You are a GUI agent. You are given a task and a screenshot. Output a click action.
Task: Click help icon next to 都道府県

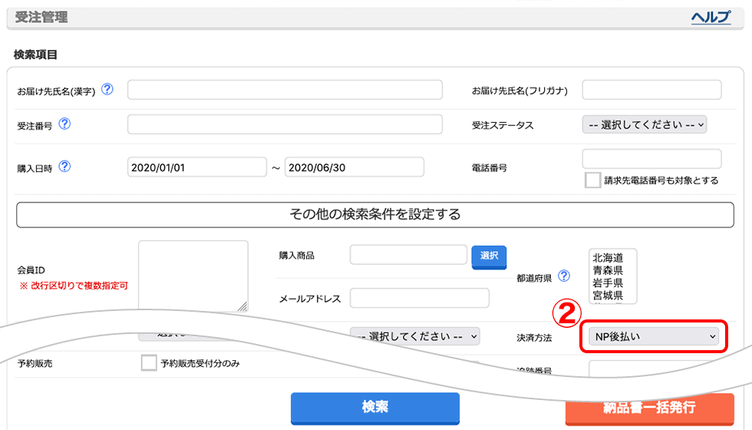[x=564, y=276]
